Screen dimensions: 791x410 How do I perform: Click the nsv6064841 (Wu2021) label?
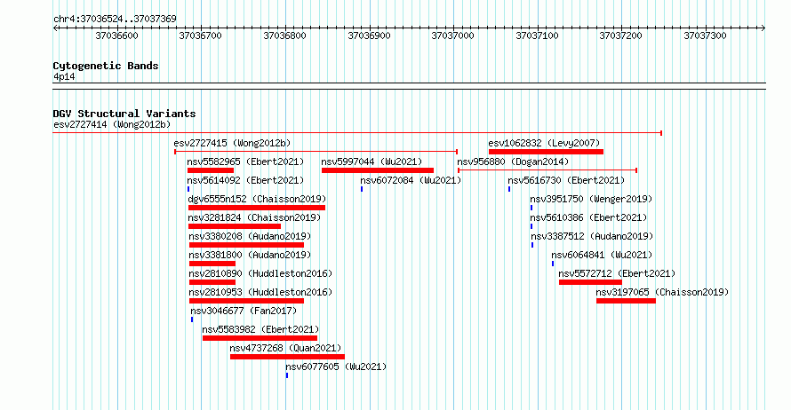tap(602, 255)
